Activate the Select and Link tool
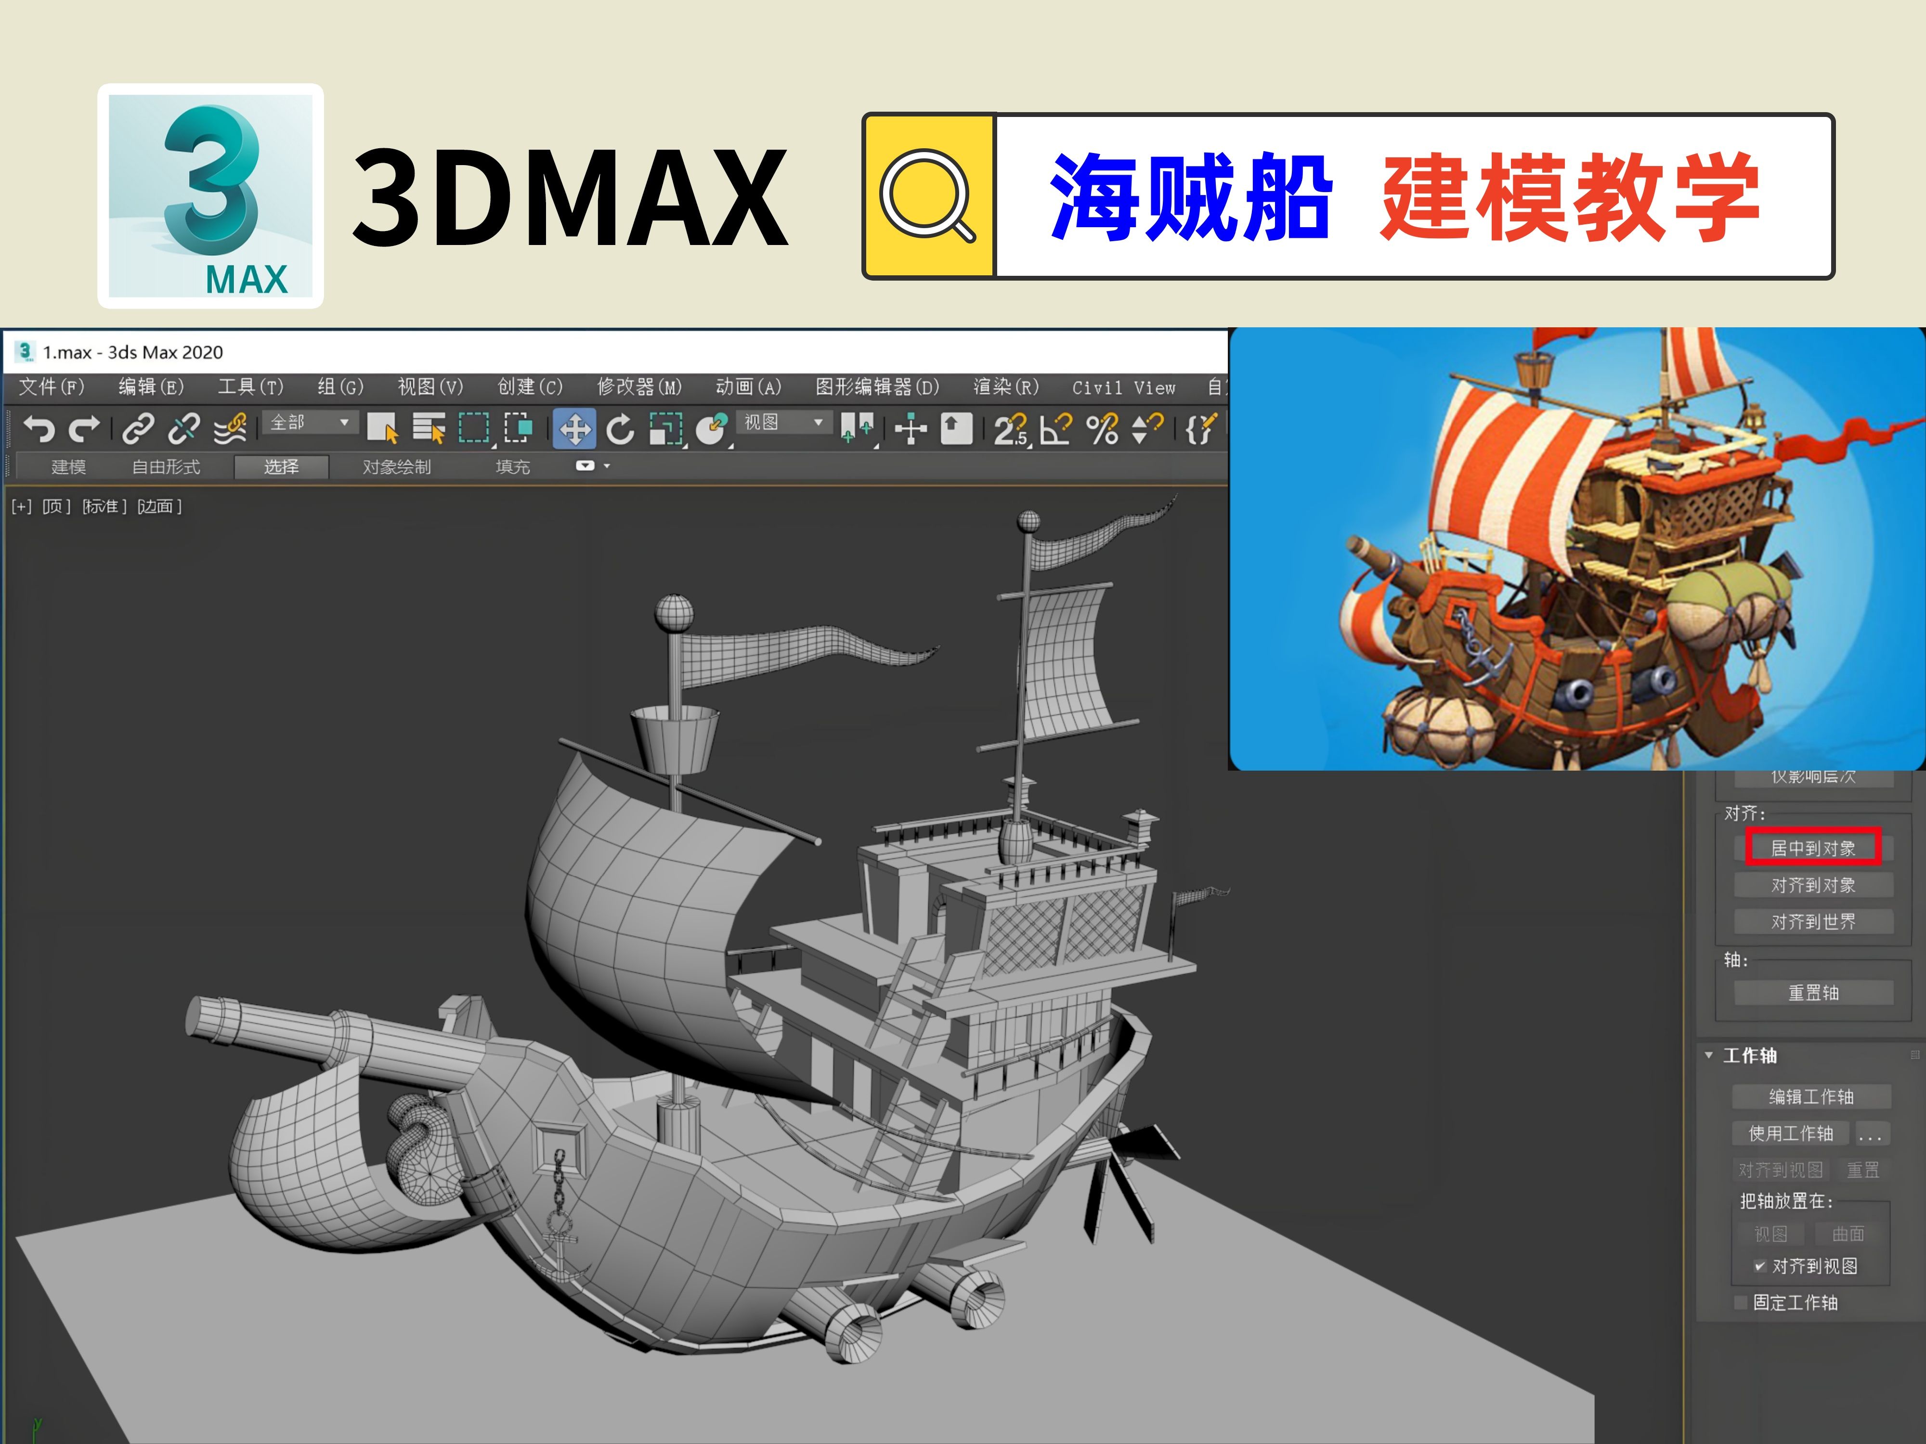Image resolution: width=1926 pixels, height=1444 pixels. point(139,428)
